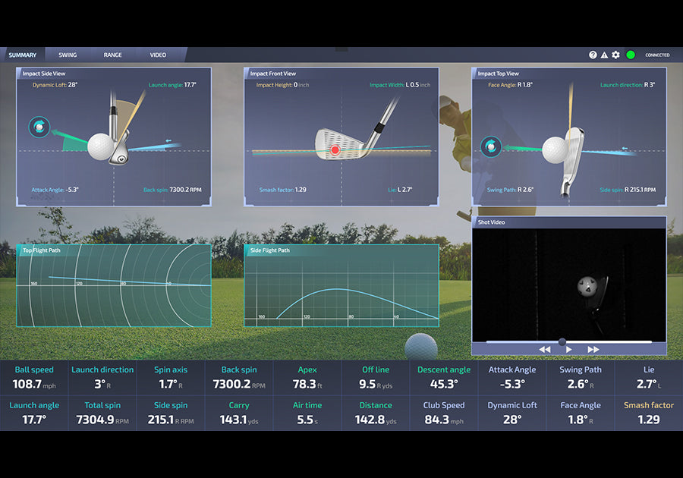Select the Swing Path 2.6° R table cell
The width and height of the screenshot is (683, 478).
(x=581, y=377)
